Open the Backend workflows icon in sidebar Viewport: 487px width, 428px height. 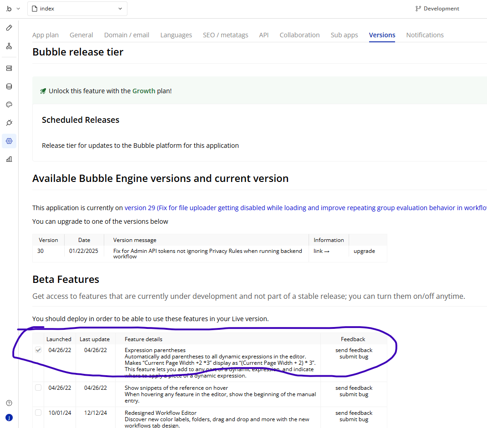pyautogui.click(x=9, y=68)
